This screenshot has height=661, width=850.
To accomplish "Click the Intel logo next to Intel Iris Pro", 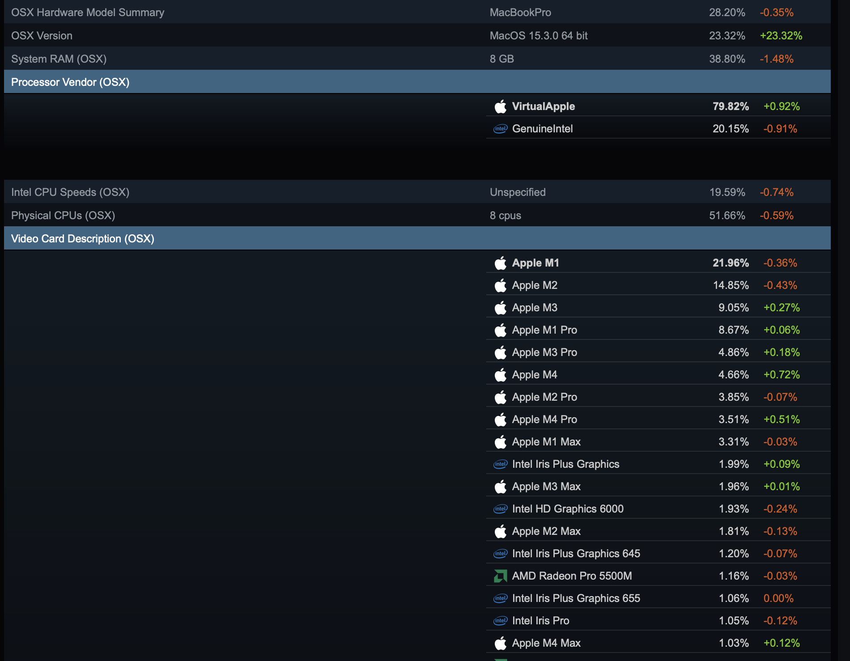I will point(501,621).
